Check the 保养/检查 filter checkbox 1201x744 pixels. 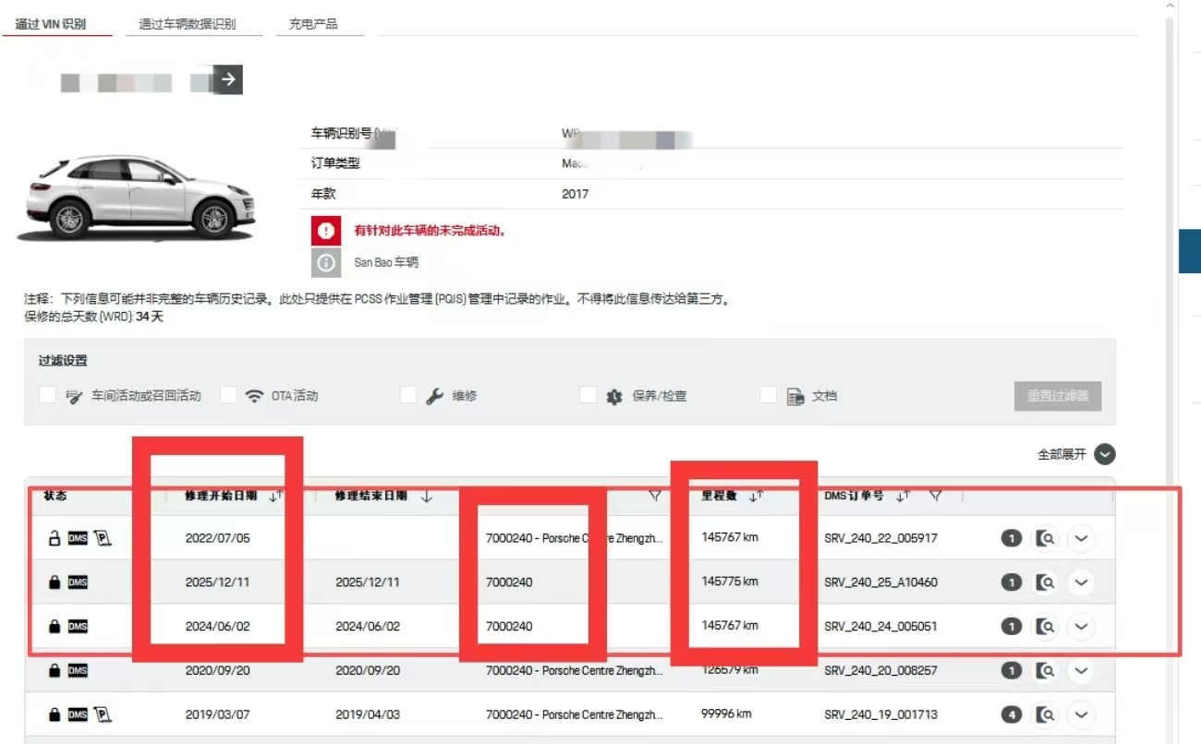tap(588, 395)
